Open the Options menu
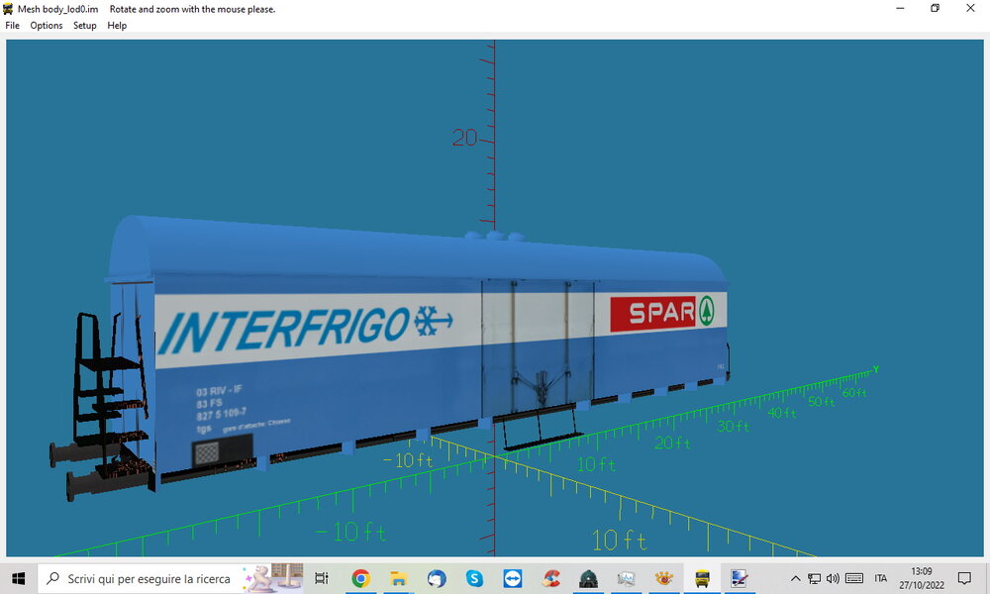Screen dimensions: 990x594 (x=47, y=26)
